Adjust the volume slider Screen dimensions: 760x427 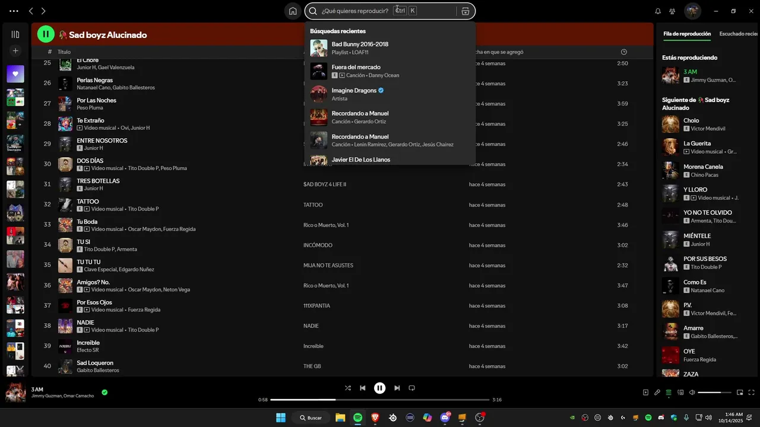714,392
